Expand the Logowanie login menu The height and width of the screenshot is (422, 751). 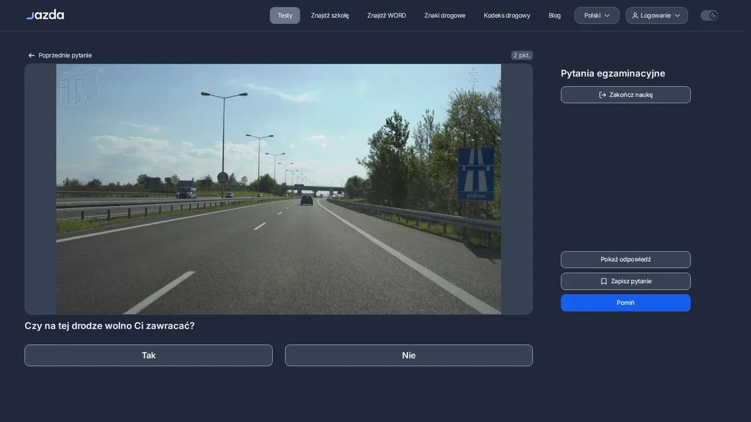[656, 16]
